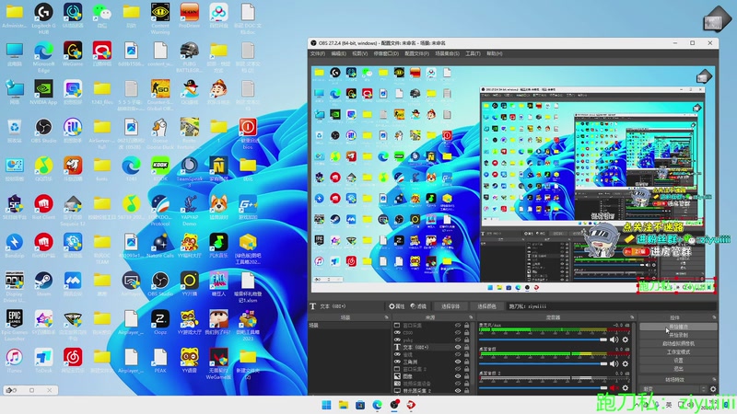Adjust the 麦克风/Aux volume slider
737x414 pixels.
point(543,339)
